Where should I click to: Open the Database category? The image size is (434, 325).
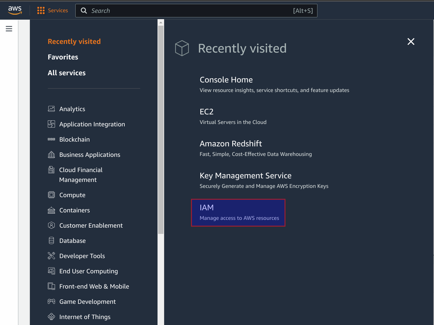tap(72, 241)
